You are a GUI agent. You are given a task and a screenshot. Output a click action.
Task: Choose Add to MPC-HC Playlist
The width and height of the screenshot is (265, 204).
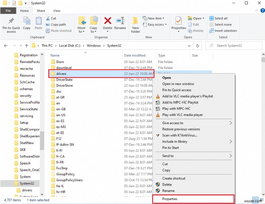tap(193, 102)
